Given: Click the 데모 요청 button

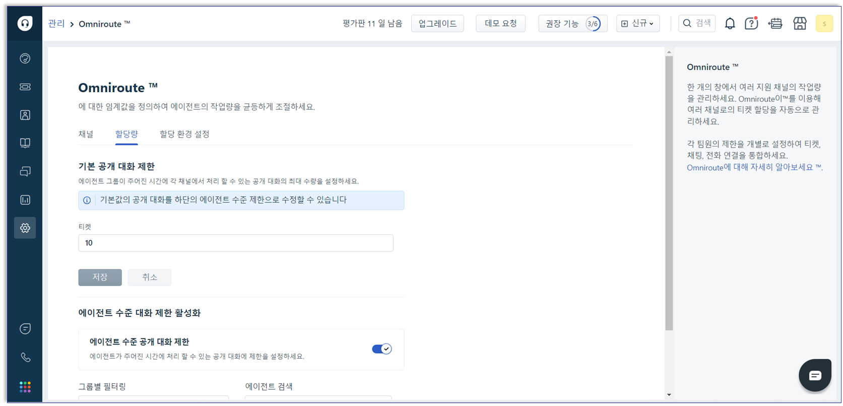Looking at the screenshot, I should 500,23.
